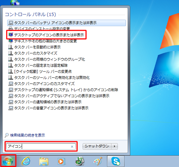Select タスク バーのバッテリ アイコンの表示または非表示
Viewport: 179px width, 167px height.
67,23
